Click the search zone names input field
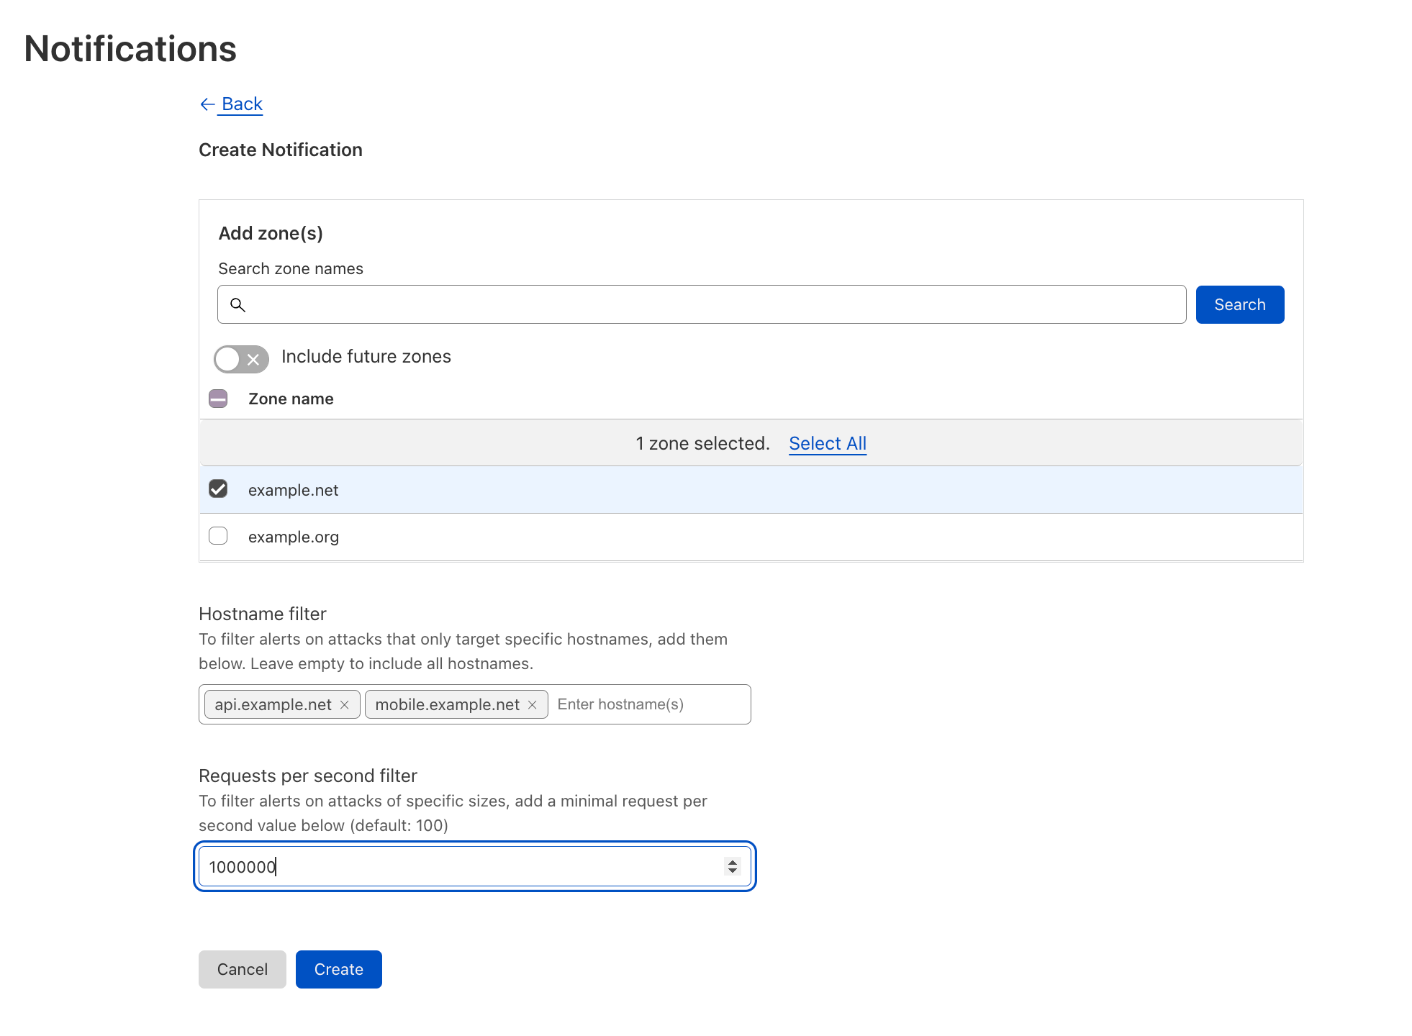 702,304
